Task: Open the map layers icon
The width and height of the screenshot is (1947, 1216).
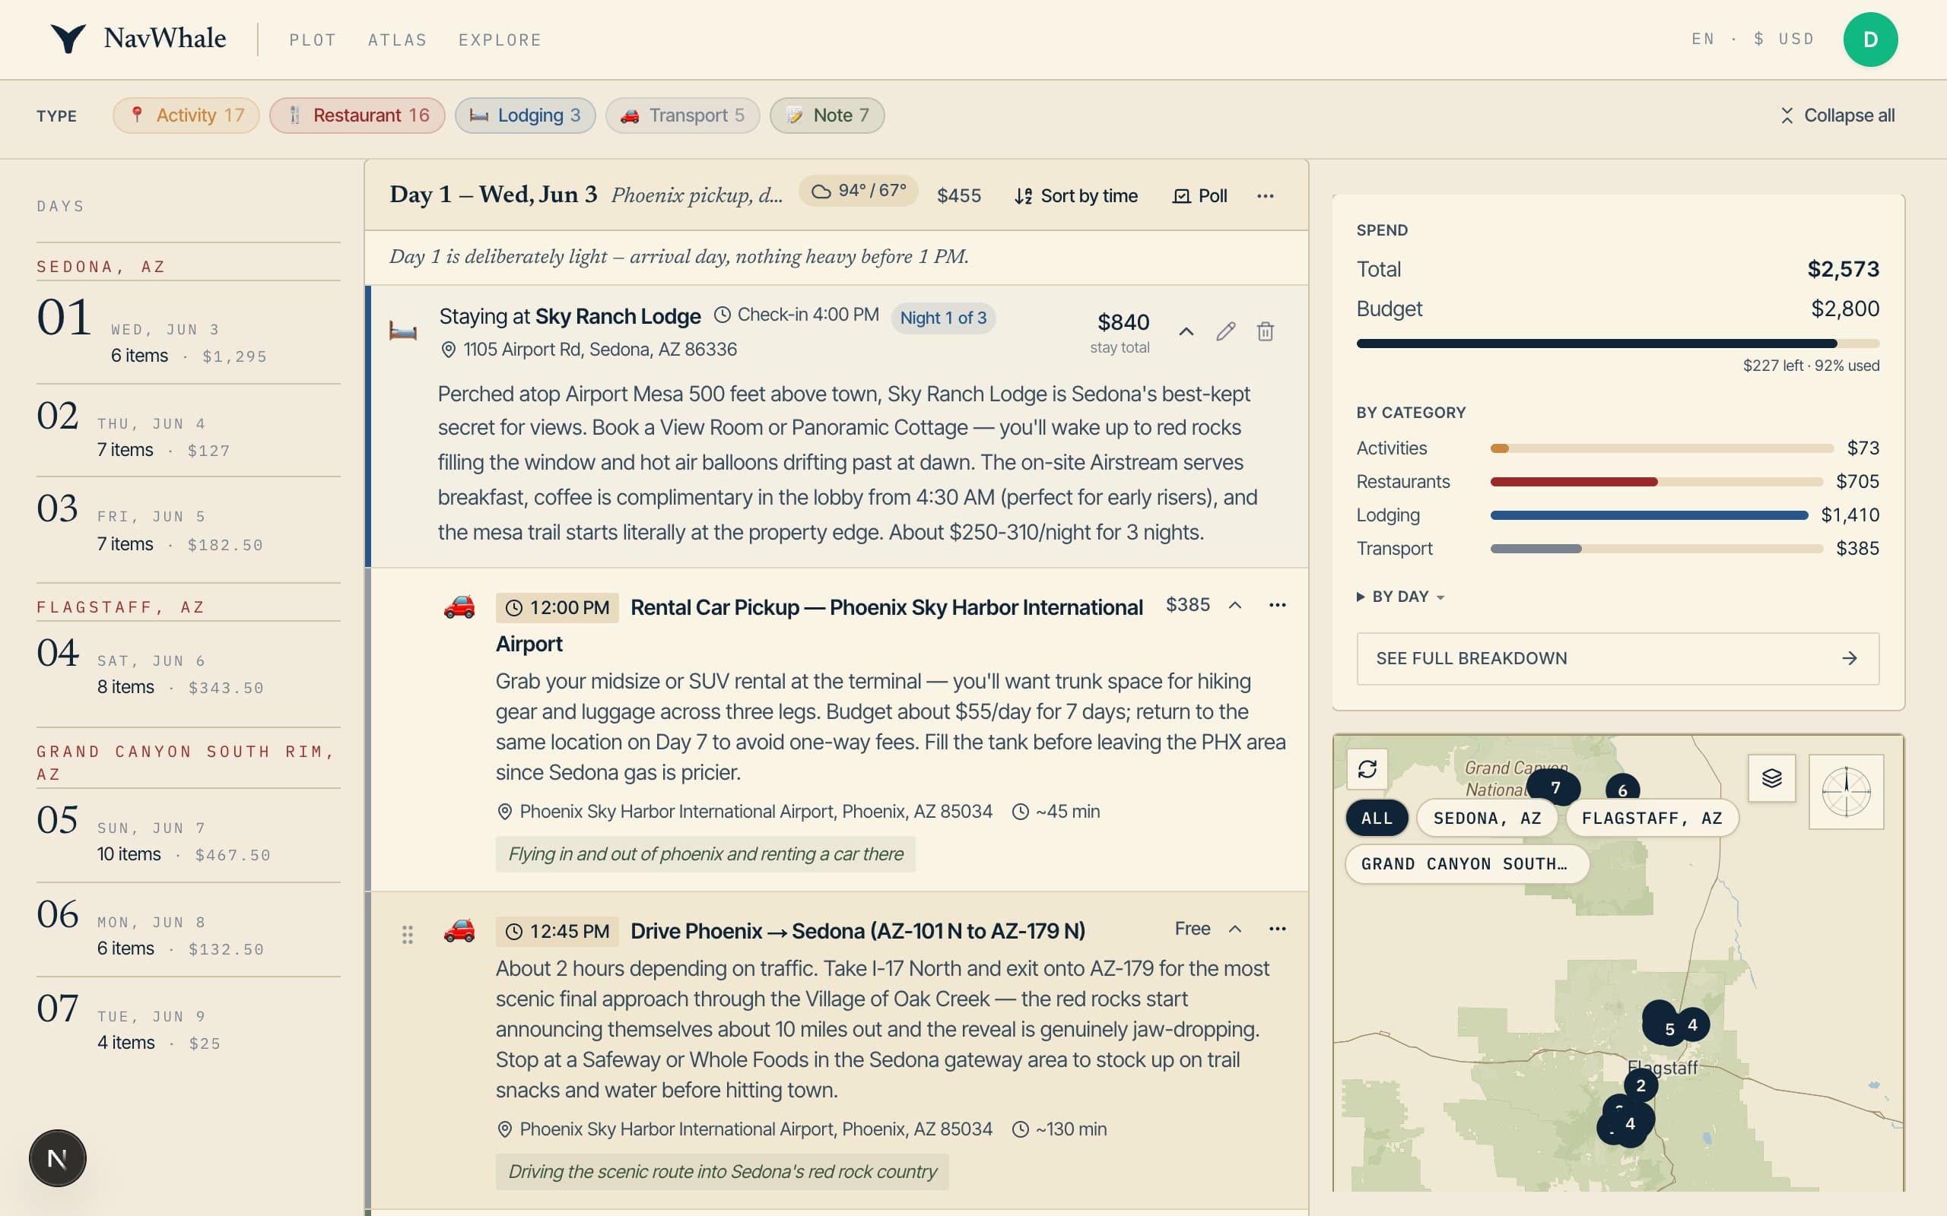Action: [x=1771, y=777]
